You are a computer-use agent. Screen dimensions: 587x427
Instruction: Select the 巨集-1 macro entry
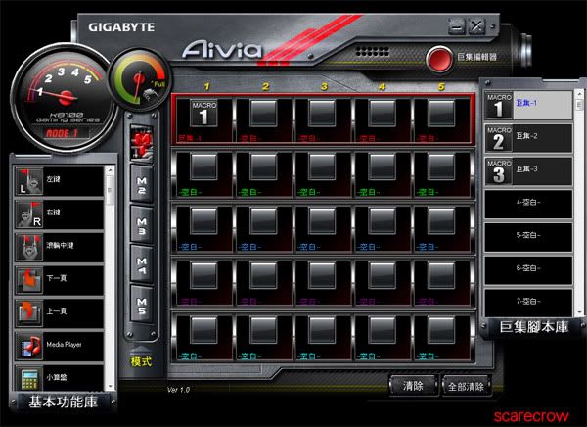click(x=528, y=106)
